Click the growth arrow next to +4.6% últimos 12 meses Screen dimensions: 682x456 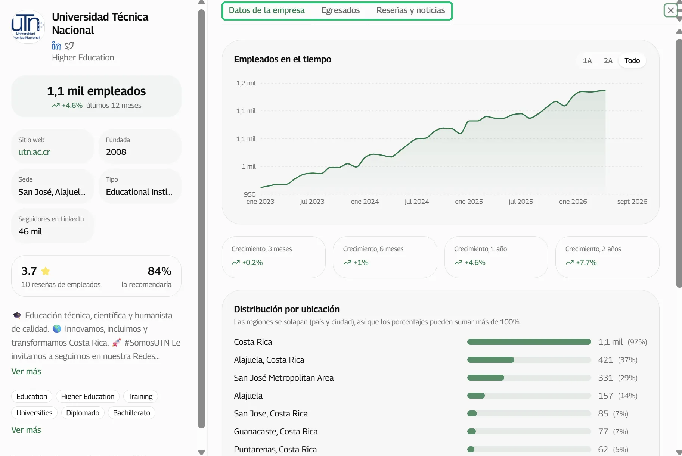tap(56, 106)
